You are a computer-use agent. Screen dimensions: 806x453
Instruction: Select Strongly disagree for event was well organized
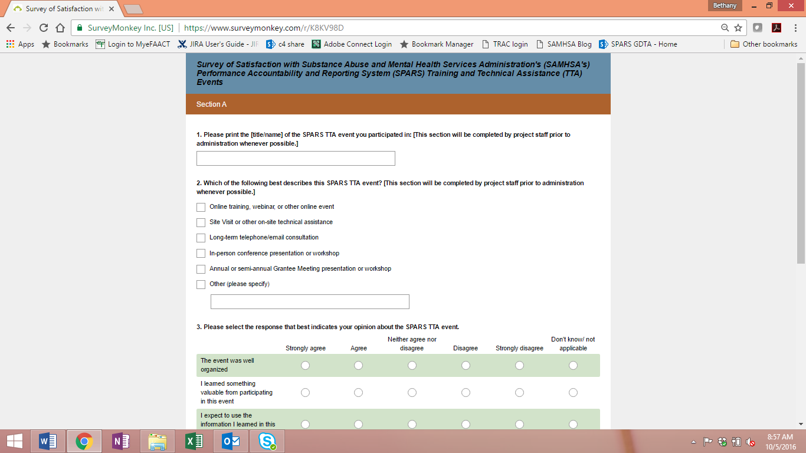point(519,366)
